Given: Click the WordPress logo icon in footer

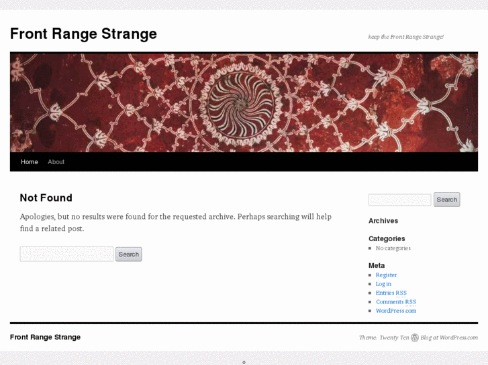Looking at the screenshot, I should [415, 338].
